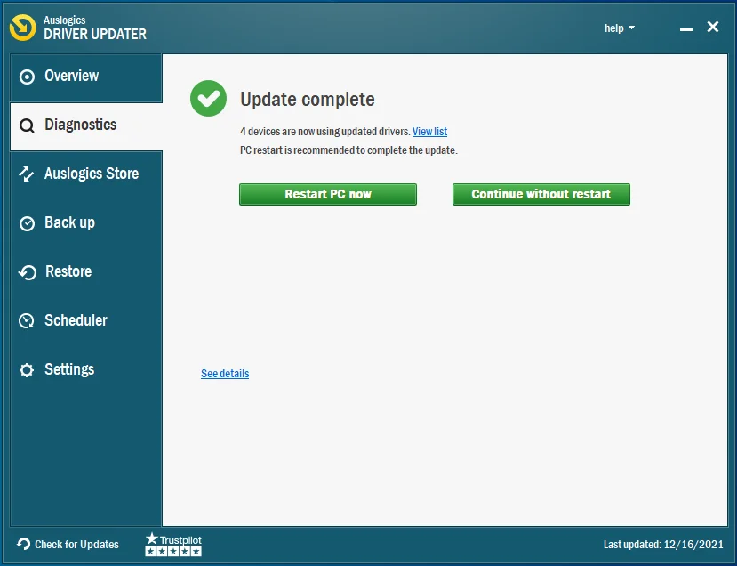Open the Scheduler section

pos(86,321)
